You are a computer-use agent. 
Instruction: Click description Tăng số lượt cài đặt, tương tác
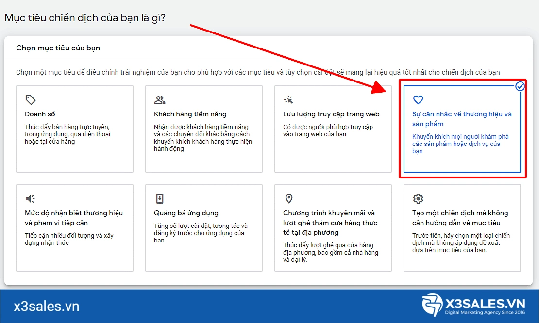201,233
